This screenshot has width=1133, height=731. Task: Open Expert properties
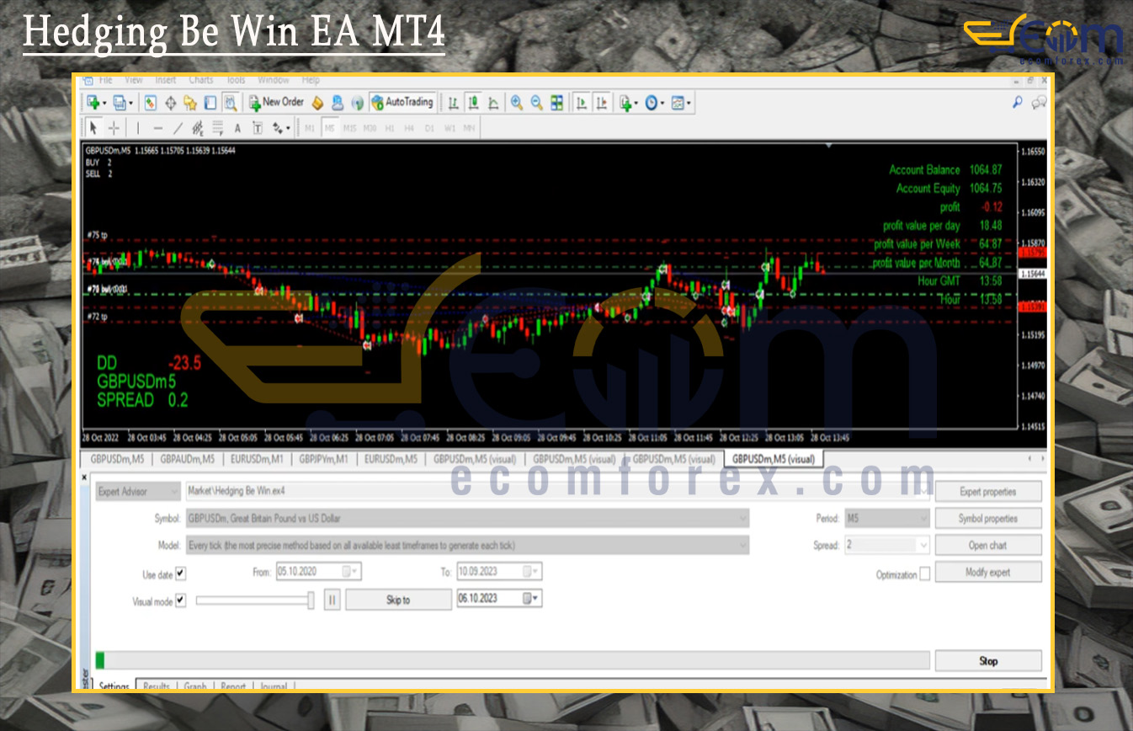(987, 492)
